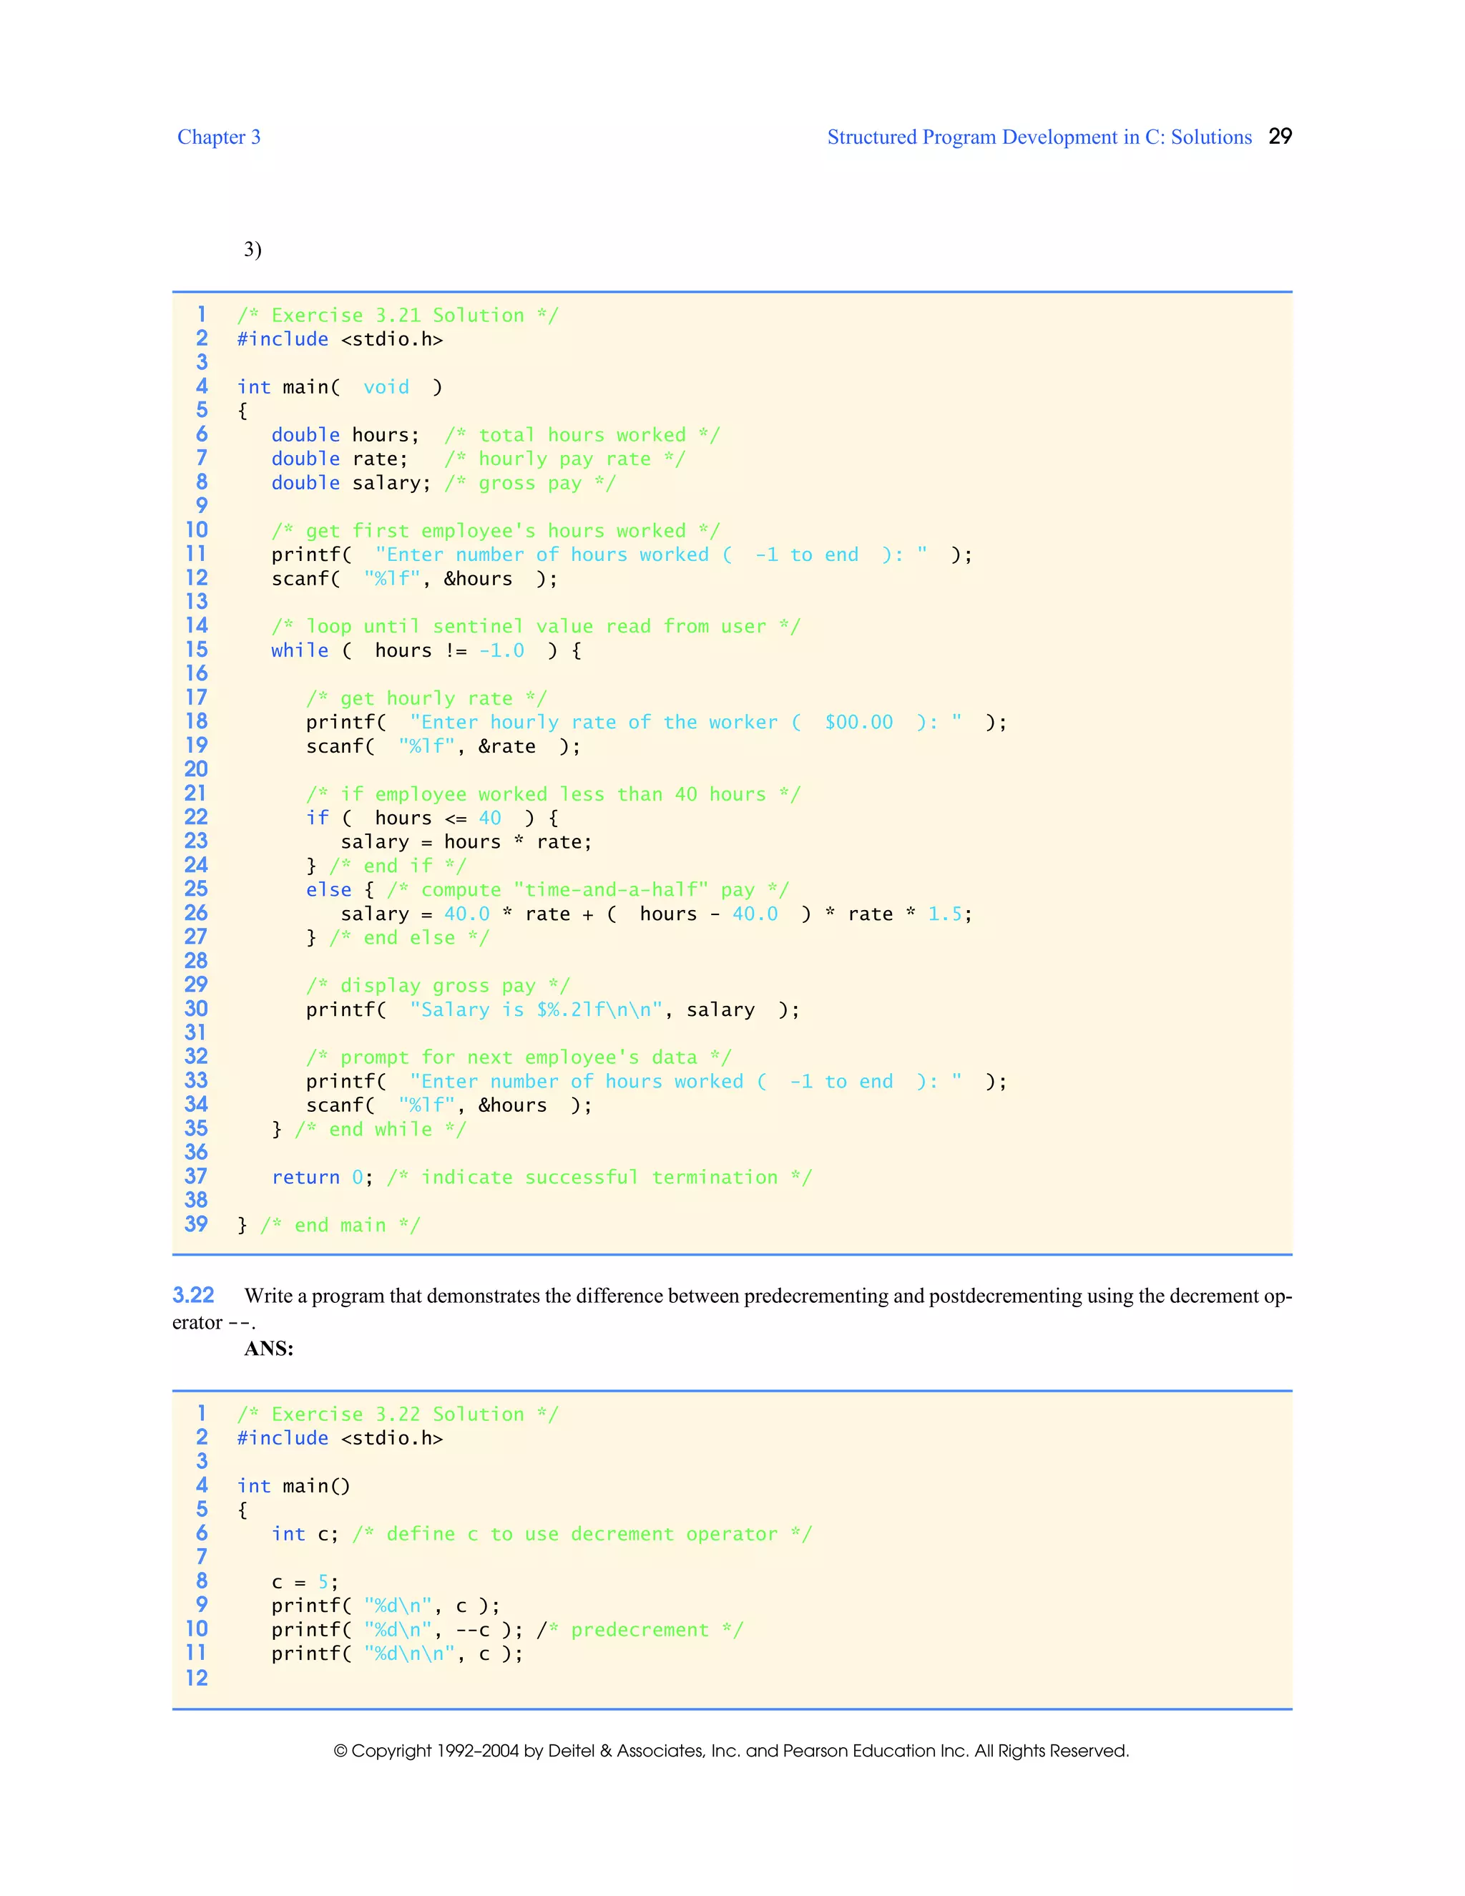Click 'double salary;' declaration line
This screenshot has width=1465, height=1896.
[x=444, y=483]
